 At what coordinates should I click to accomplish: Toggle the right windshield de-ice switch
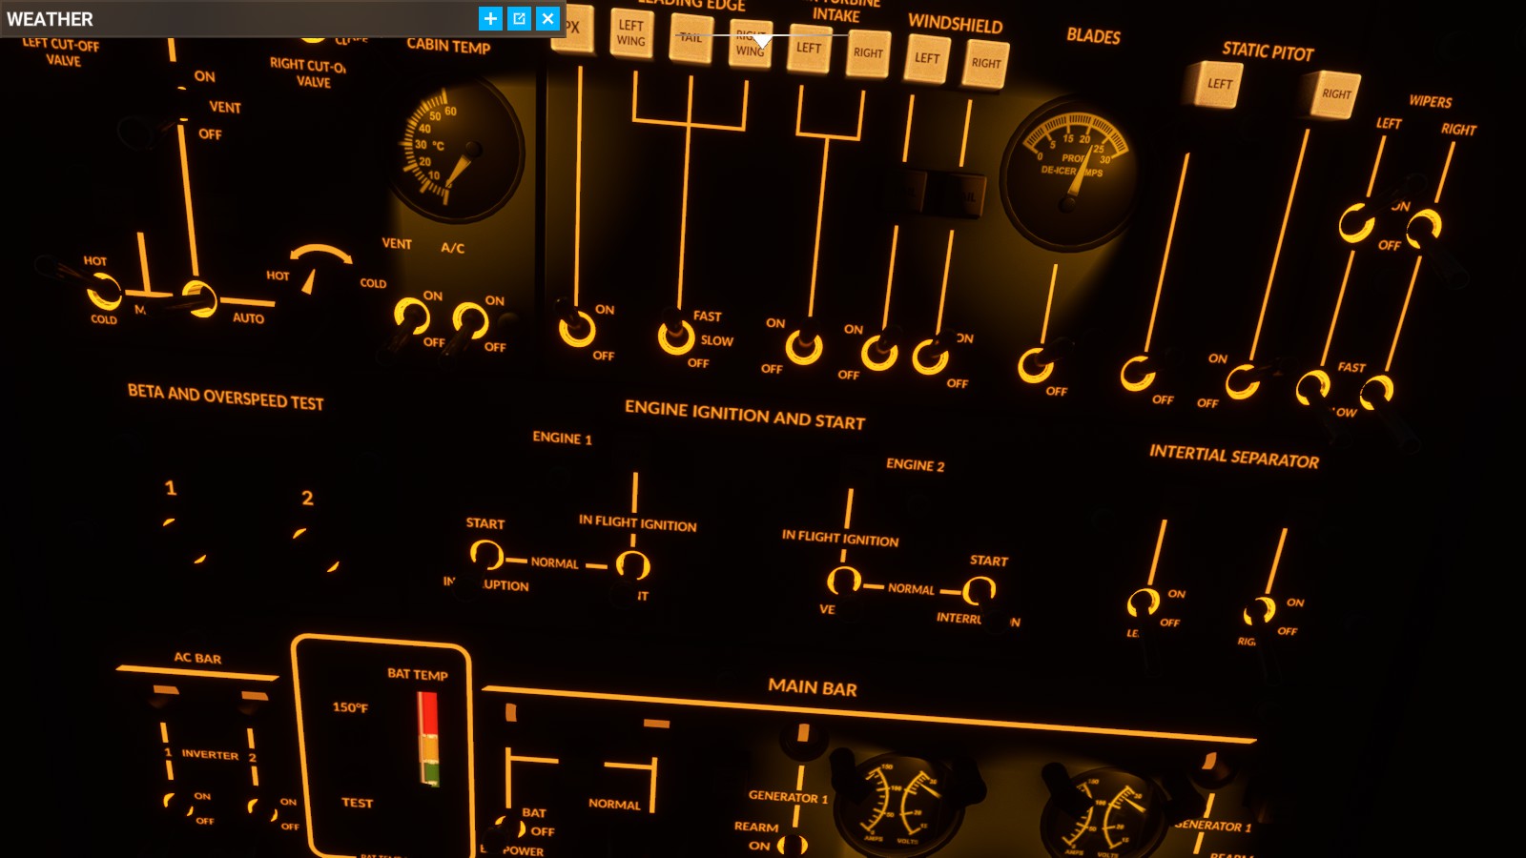click(931, 357)
